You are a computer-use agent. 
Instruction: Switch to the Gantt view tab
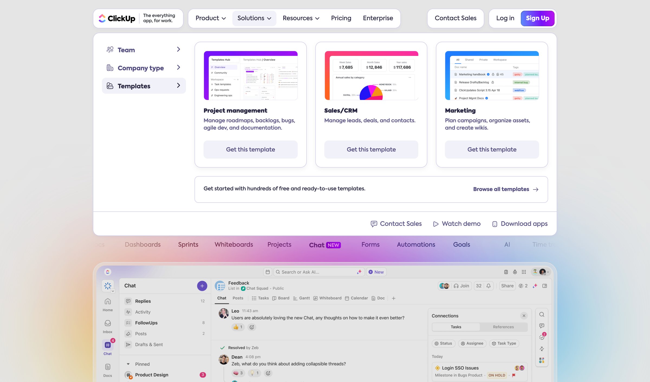tap(301, 298)
